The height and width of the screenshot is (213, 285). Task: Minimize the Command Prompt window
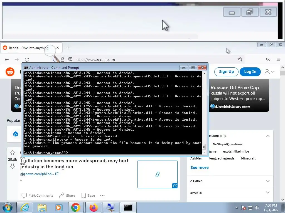tap(184, 68)
